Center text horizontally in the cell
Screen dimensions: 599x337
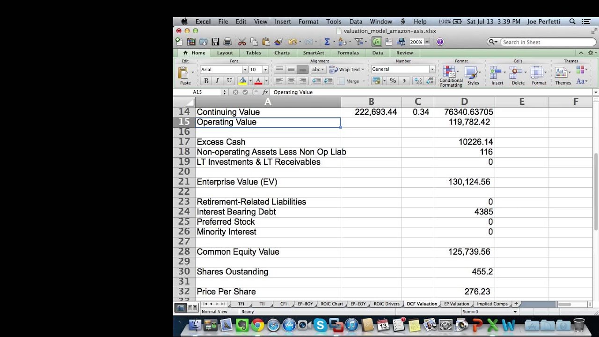click(291, 81)
